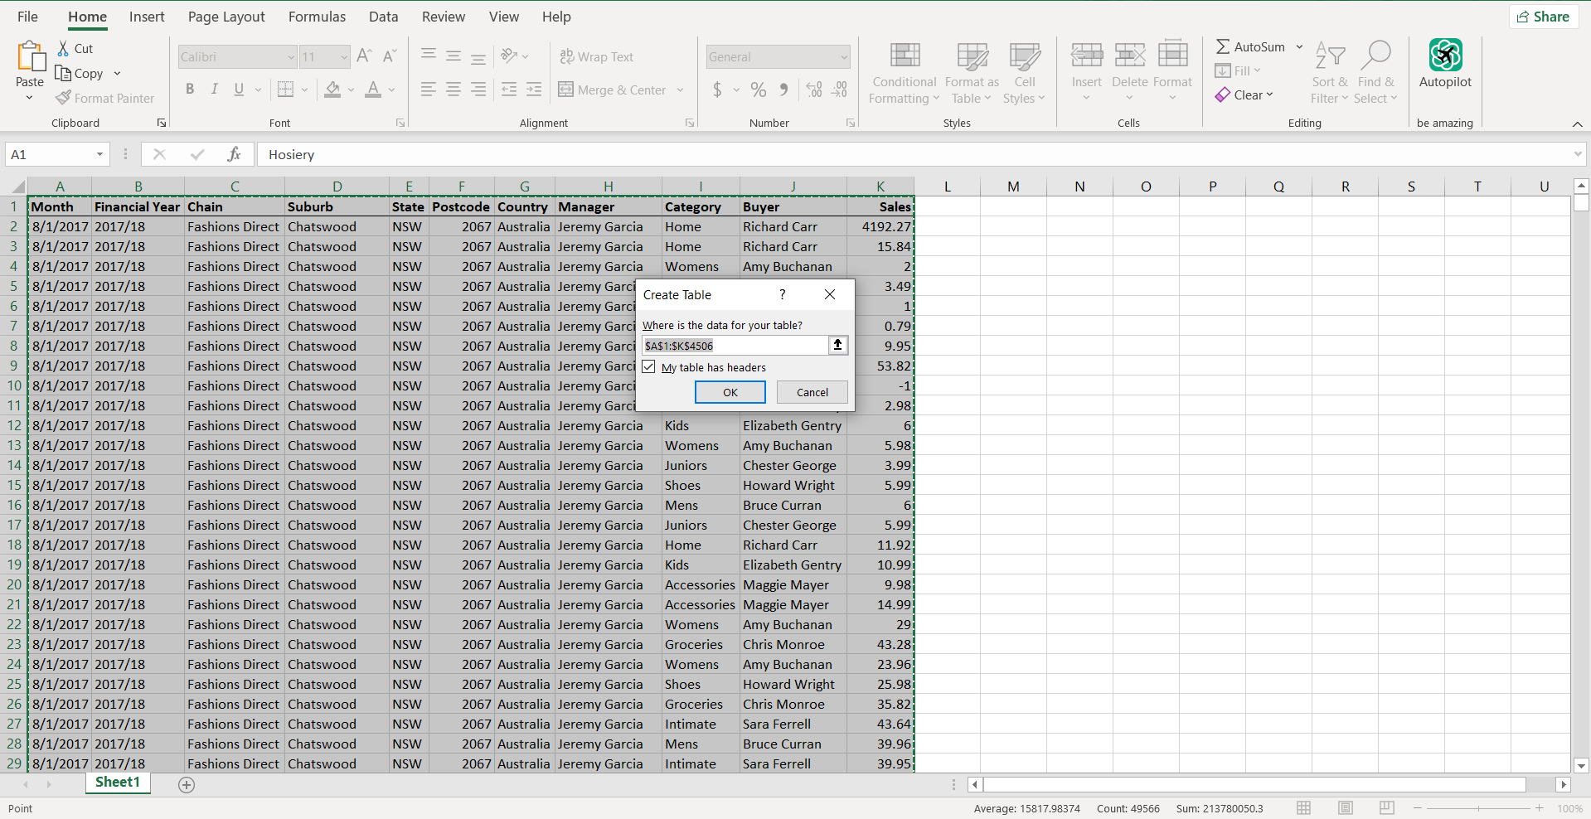Screen dimensions: 1591x819
Task: Open Create Table dialog help question mark
Action: click(782, 294)
